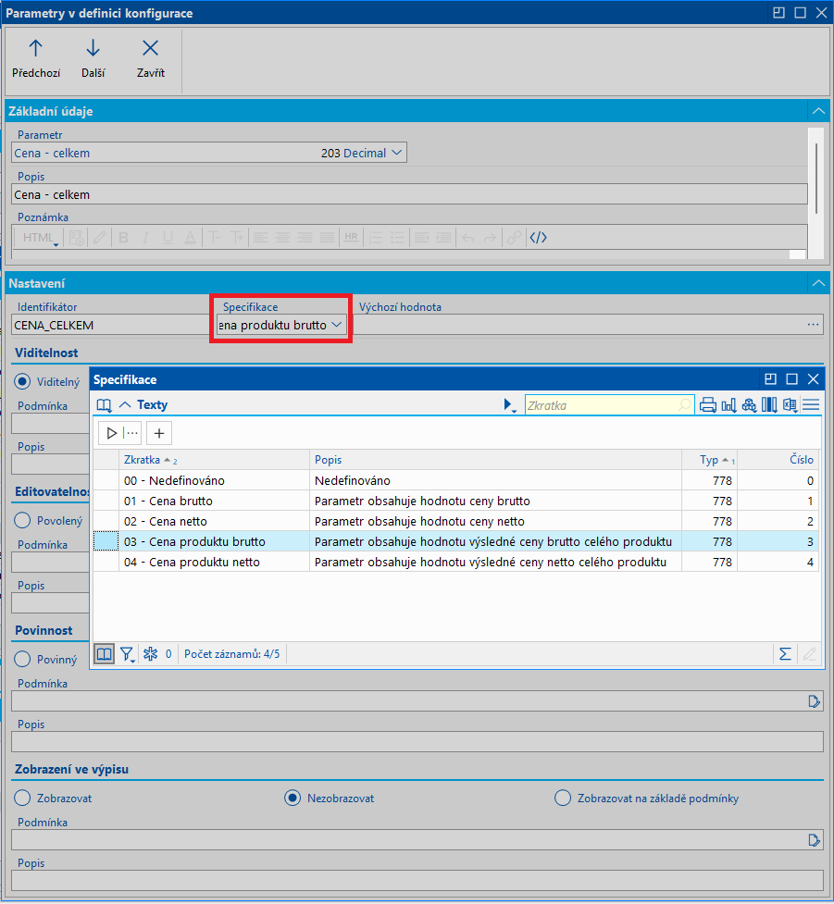This screenshot has width=834, height=904.
Task: Open the bar chart icon in Specifikace toolbar
Action: click(728, 405)
